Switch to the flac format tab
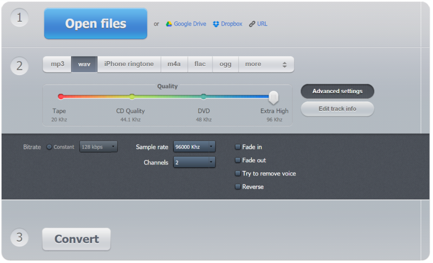This screenshot has width=433, height=263. (x=200, y=64)
